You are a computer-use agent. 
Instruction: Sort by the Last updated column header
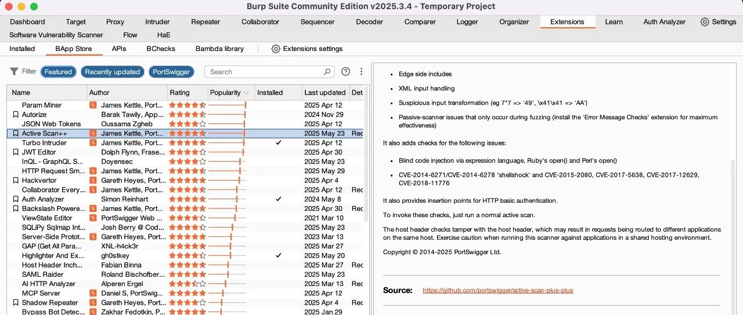click(x=326, y=93)
